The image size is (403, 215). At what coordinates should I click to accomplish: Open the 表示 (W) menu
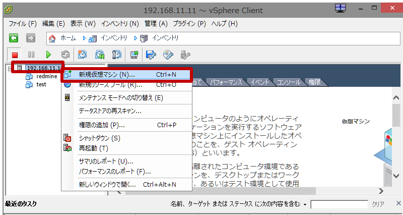83,24
